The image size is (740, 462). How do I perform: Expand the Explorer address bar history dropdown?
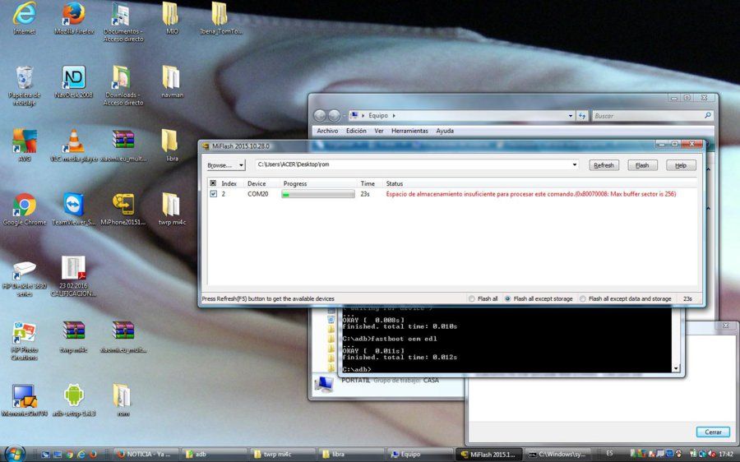pyautogui.click(x=571, y=116)
